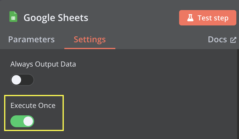Click the green Google Sheets node icon

13,17
